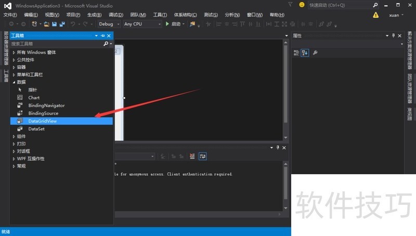Click the Save icon in the toolbar
The height and width of the screenshot is (236, 416).
click(55, 24)
